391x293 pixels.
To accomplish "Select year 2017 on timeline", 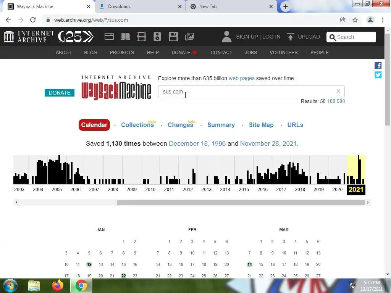I will click(281, 189).
